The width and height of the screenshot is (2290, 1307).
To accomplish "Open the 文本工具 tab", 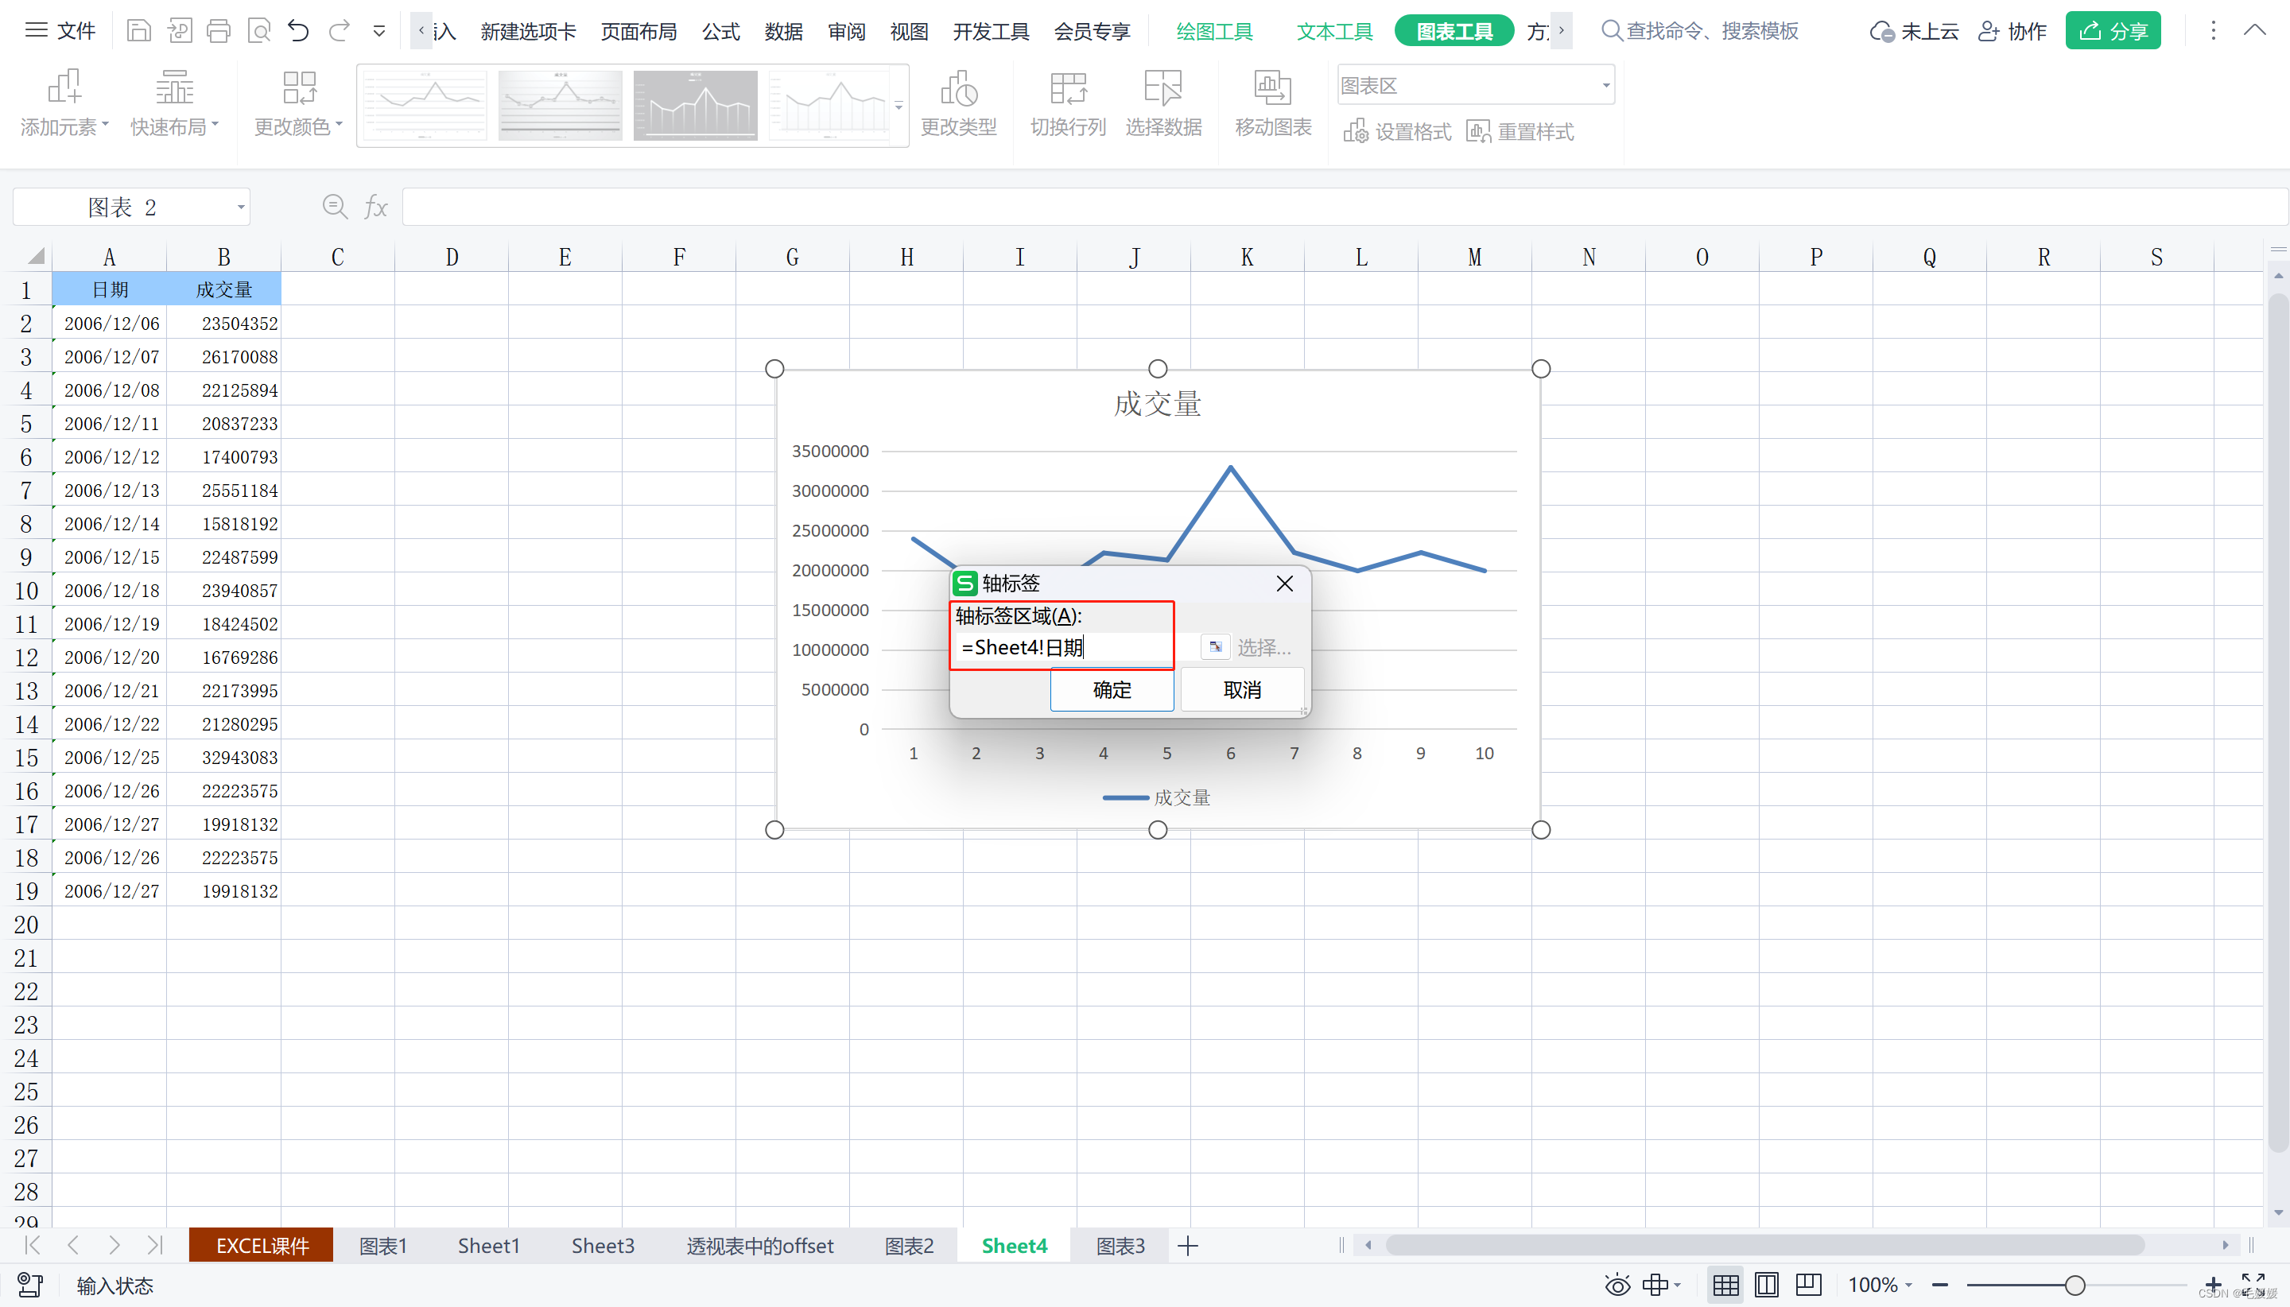I will click(1335, 32).
